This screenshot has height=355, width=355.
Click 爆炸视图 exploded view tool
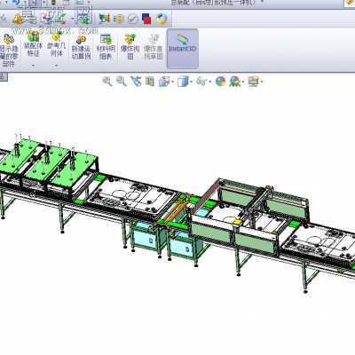point(130,46)
